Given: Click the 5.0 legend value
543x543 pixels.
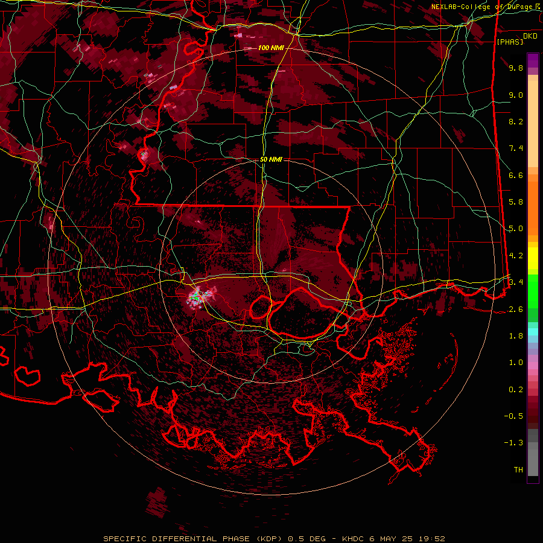Looking at the screenshot, I should click(x=516, y=229).
